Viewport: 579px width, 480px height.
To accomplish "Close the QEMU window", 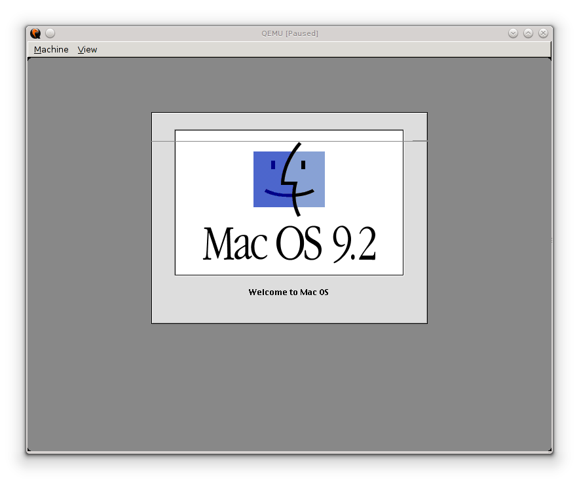I will click(543, 33).
